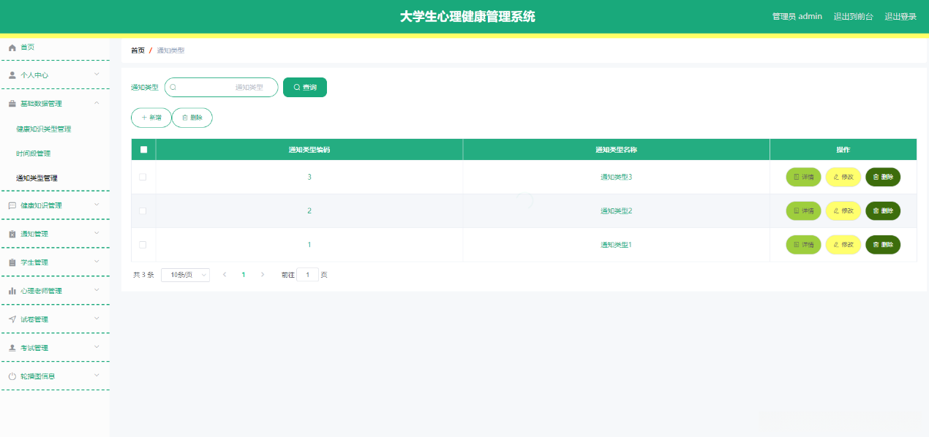The width and height of the screenshot is (929, 437).
Task: Click the bar chart icon beside 心理老师管理
Action: click(12, 291)
